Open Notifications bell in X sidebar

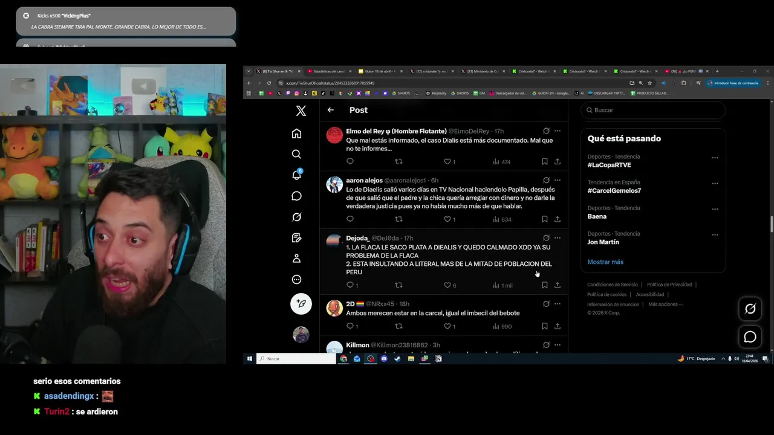[296, 175]
